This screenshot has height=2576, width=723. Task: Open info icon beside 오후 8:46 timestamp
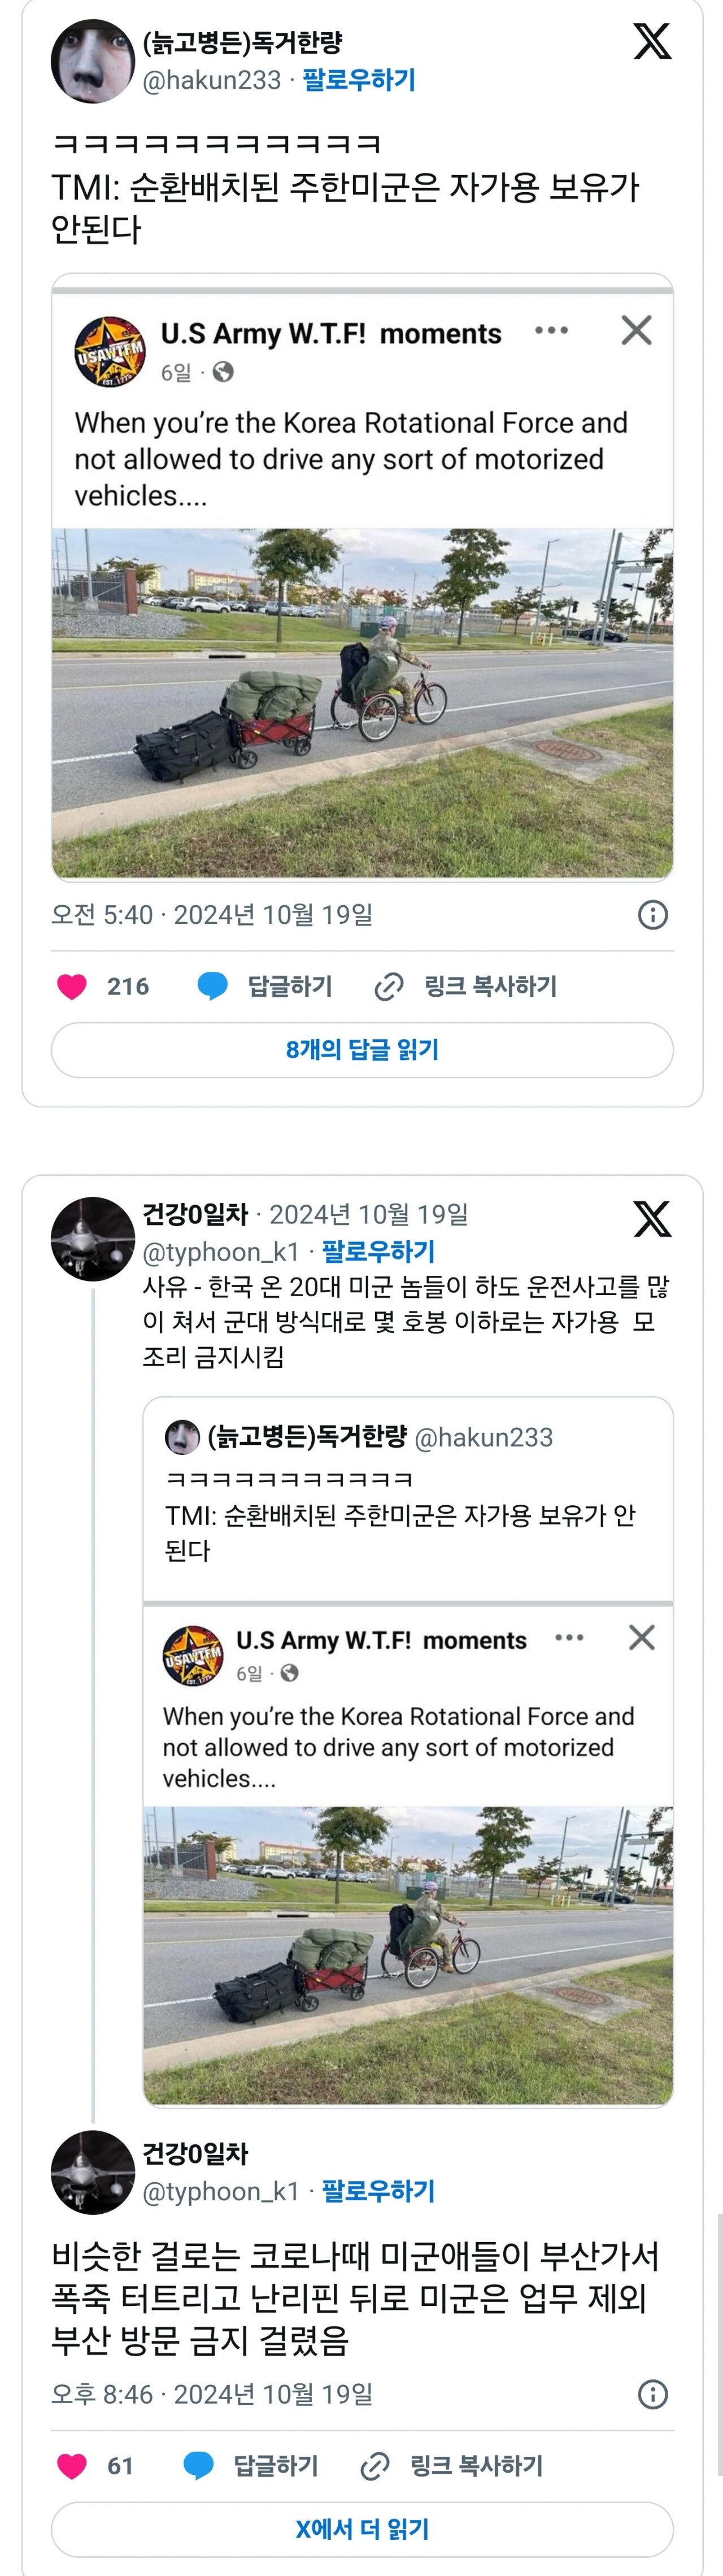(x=653, y=2394)
